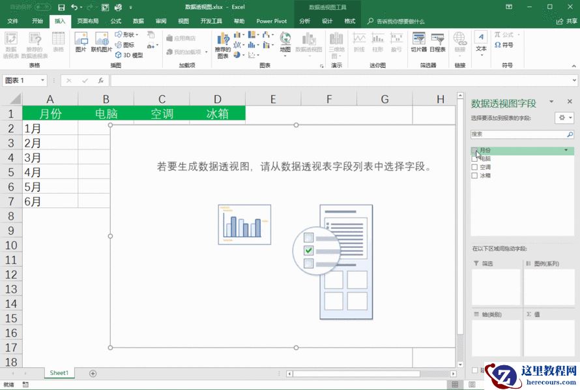Click the Share (共享) icon
The width and height of the screenshot is (580, 390).
pyautogui.click(x=567, y=21)
